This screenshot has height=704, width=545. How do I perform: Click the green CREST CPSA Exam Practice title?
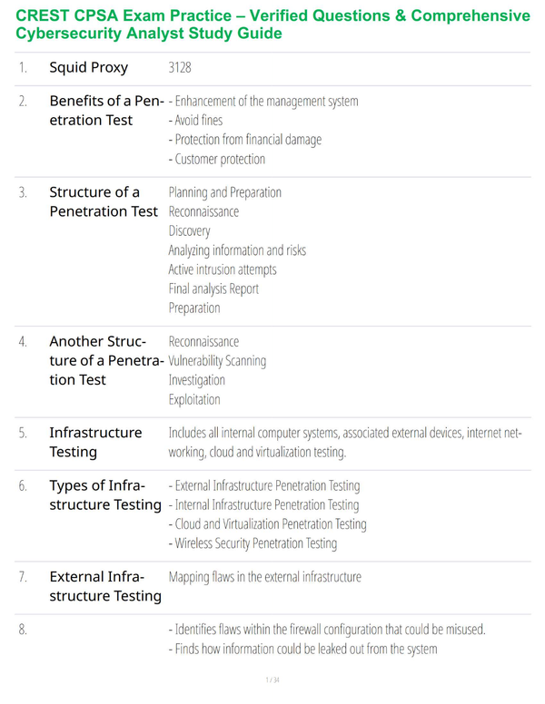tap(272, 24)
